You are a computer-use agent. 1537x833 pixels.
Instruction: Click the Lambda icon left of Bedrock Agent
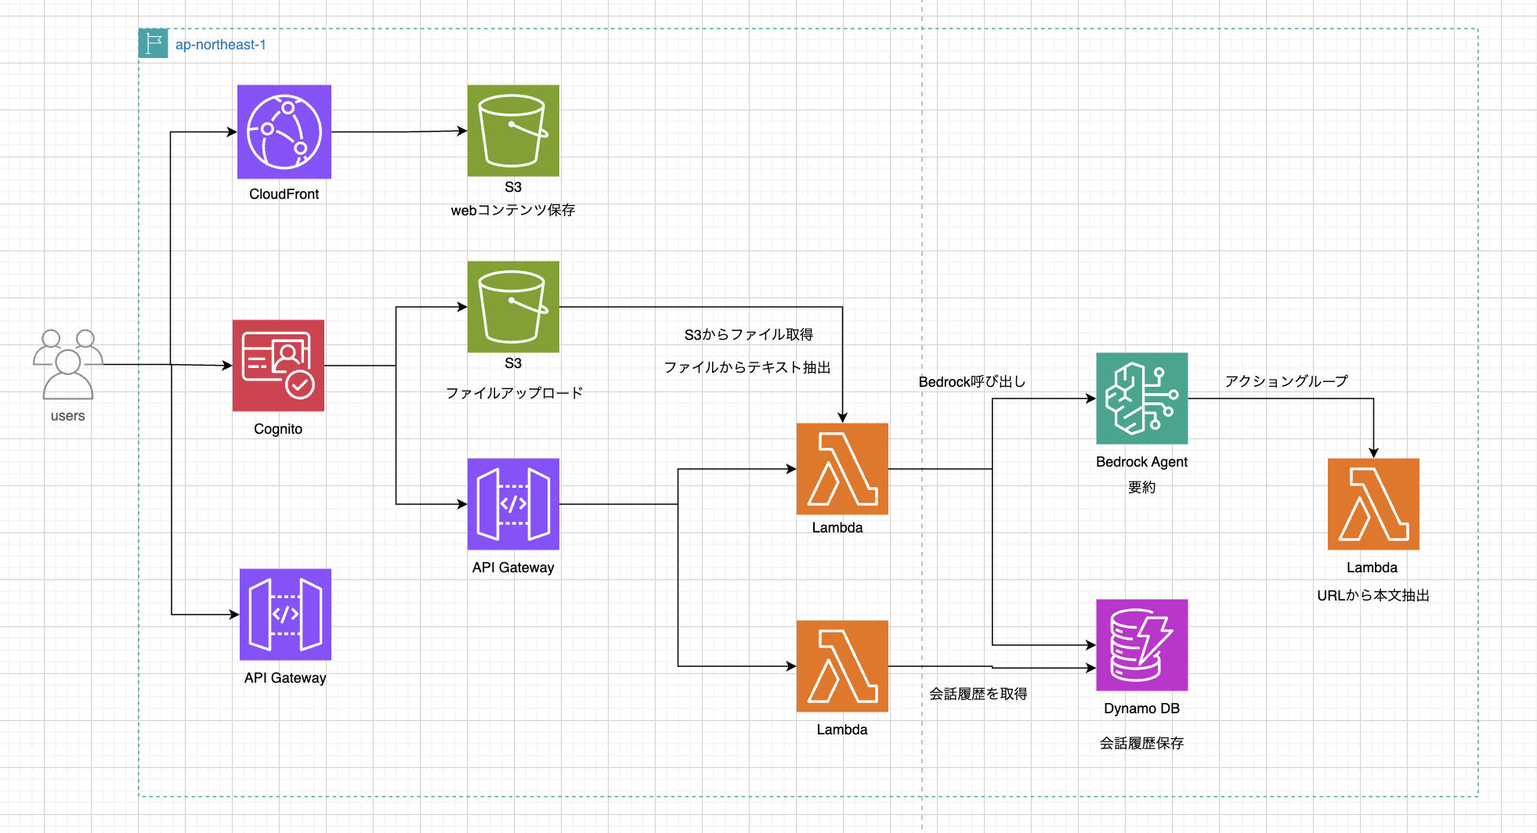[x=842, y=468]
